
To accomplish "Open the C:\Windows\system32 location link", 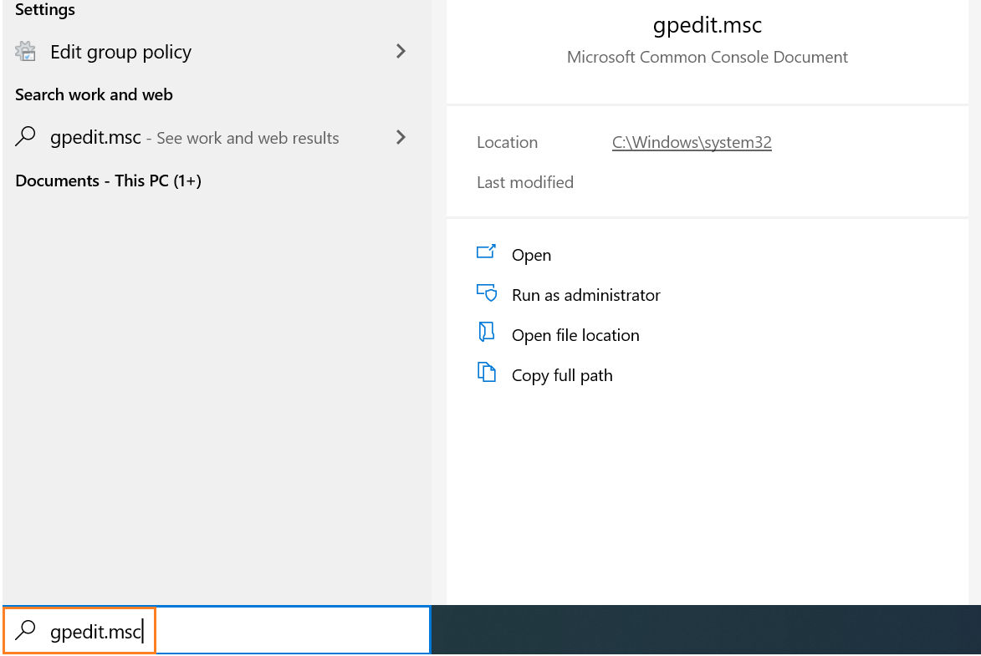I will click(692, 143).
